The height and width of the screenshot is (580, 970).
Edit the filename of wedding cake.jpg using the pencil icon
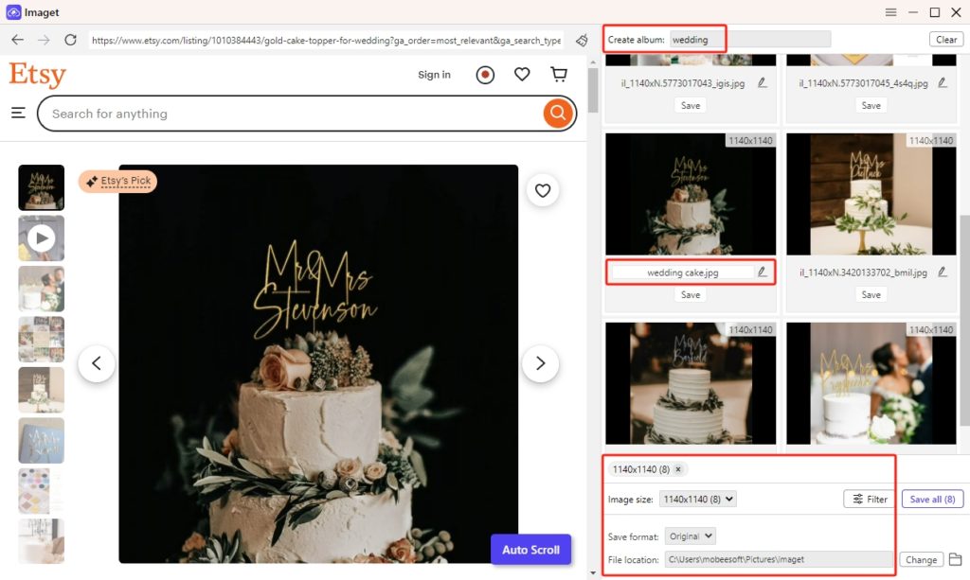click(x=763, y=272)
